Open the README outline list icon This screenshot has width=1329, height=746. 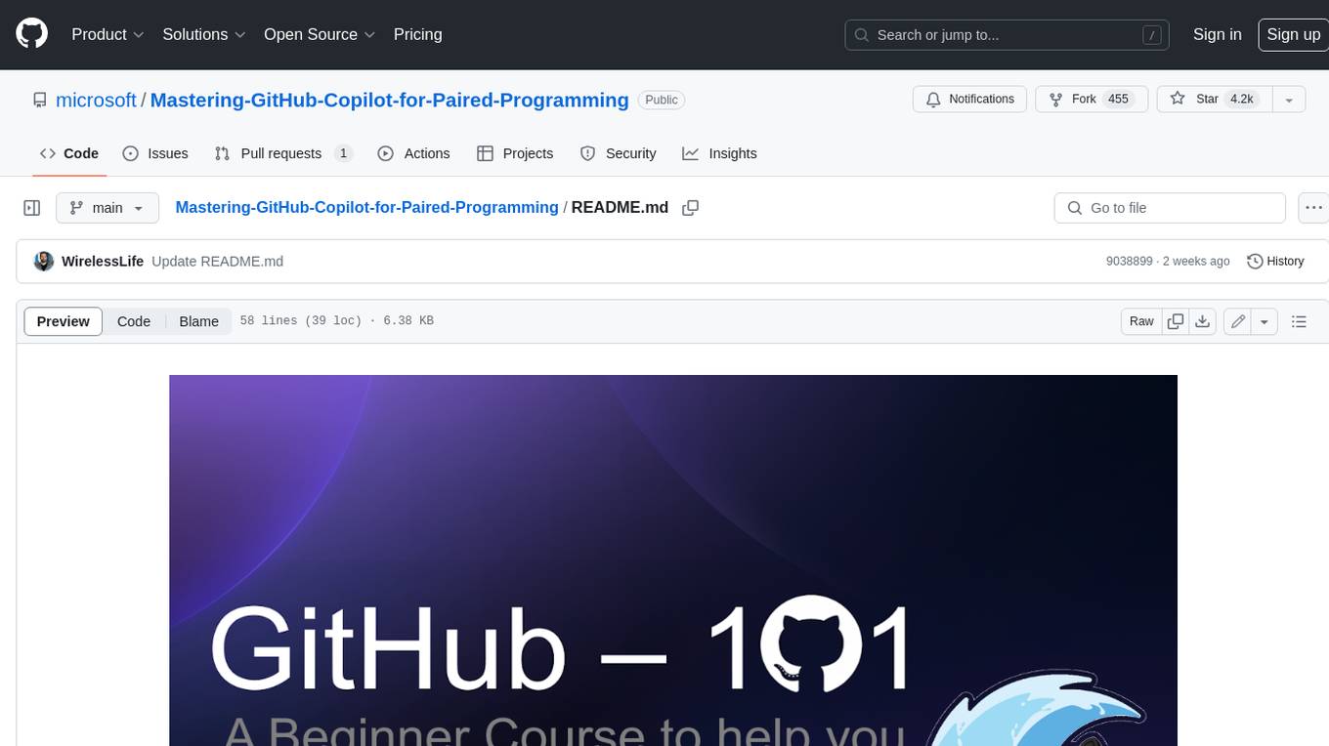click(1299, 321)
